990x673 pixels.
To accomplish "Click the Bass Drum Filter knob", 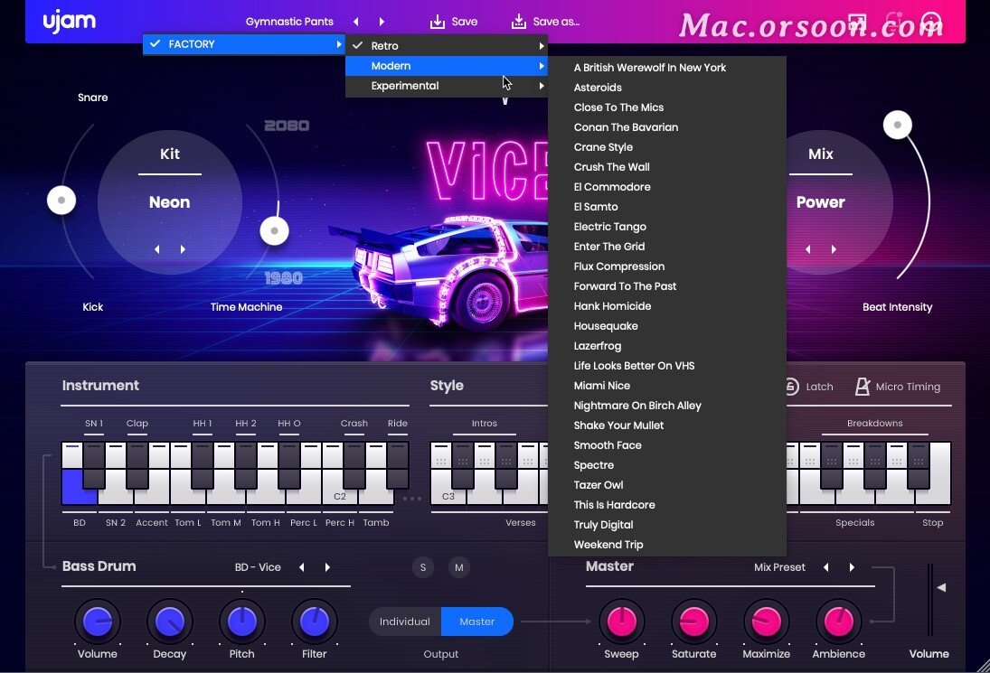I will pos(315,622).
